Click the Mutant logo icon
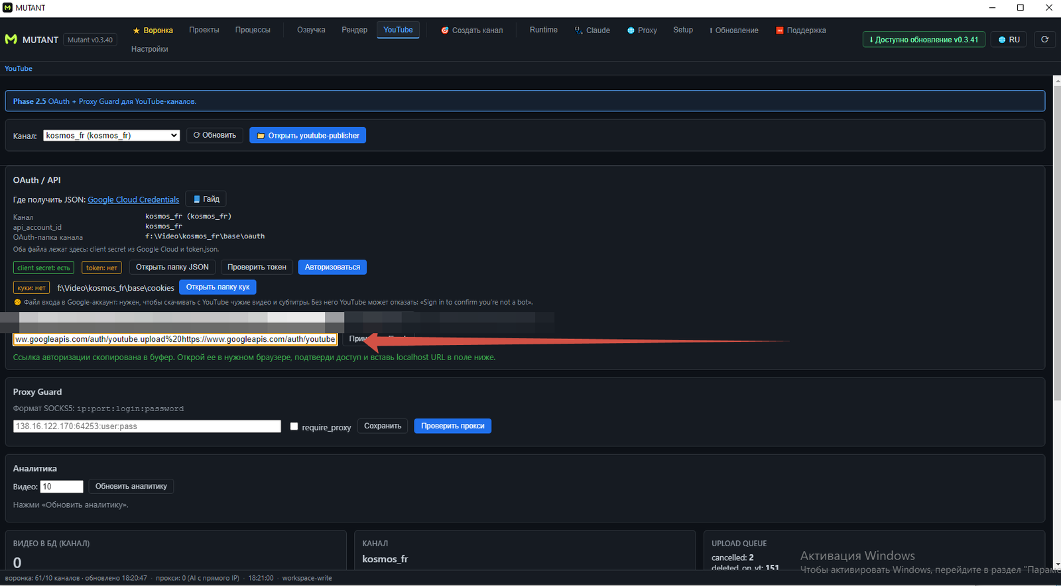Screen dimensions: 1061x586 coord(11,40)
